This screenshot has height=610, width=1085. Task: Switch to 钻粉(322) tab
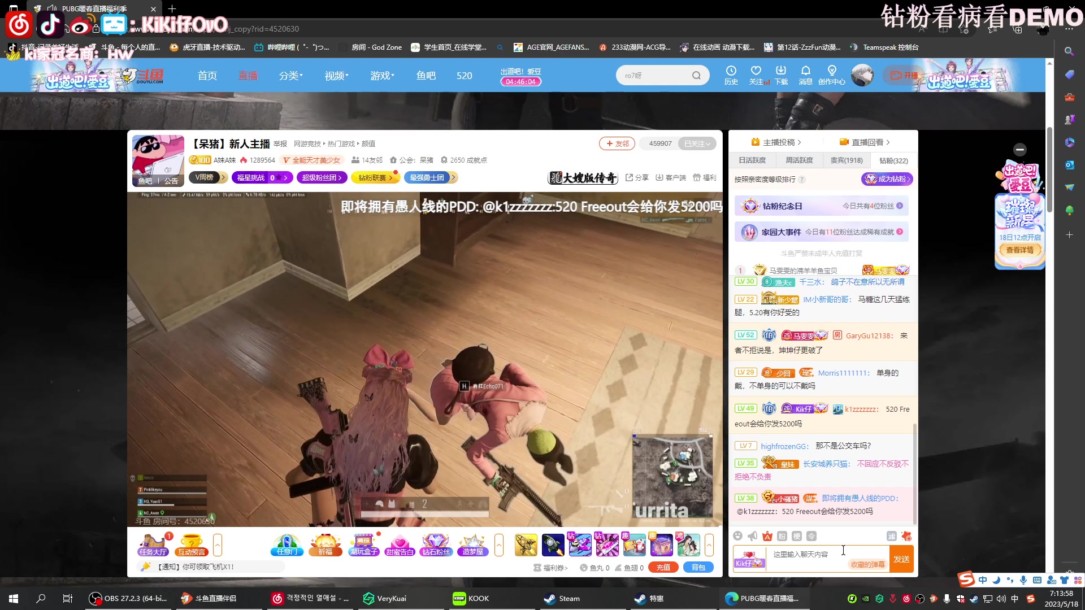click(x=893, y=160)
